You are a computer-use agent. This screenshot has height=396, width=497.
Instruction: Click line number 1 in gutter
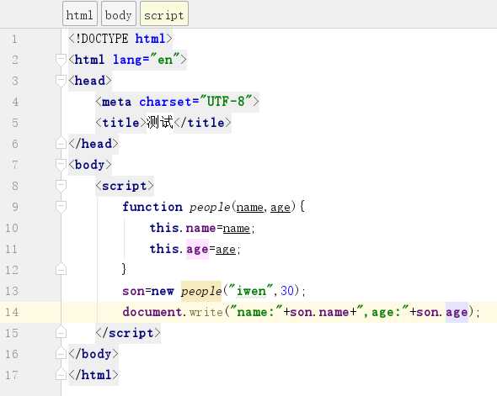point(14,40)
